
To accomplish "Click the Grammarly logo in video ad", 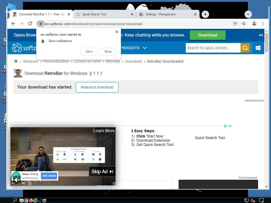I will 16,176.
